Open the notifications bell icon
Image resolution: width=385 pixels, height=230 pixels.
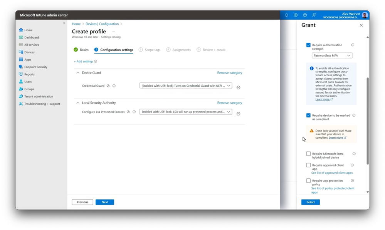coord(286,15)
